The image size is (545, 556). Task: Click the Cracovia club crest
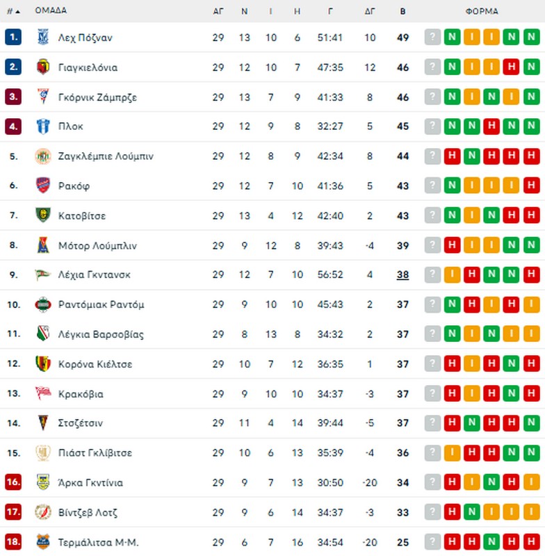[43, 393]
